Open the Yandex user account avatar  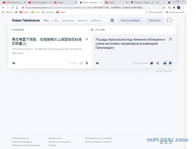(x=169, y=20)
